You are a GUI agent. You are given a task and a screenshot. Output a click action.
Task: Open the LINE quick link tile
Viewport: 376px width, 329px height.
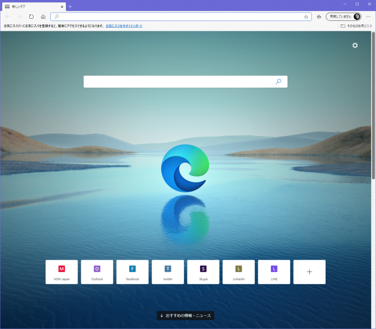pyautogui.click(x=274, y=272)
